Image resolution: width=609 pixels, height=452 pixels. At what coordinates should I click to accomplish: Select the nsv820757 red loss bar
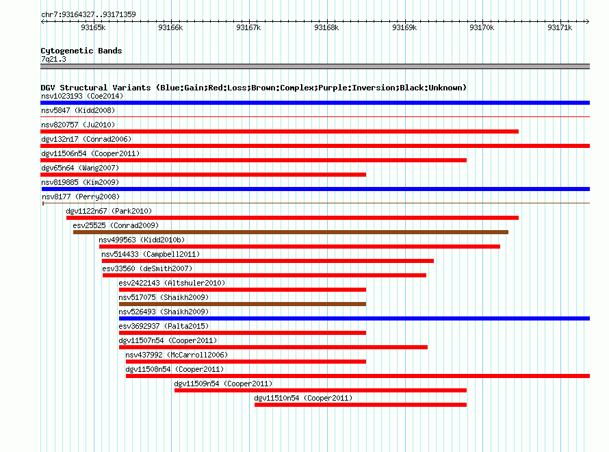(x=280, y=131)
